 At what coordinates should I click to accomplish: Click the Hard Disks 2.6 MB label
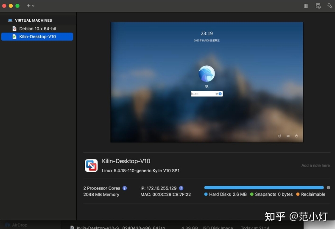(228, 194)
